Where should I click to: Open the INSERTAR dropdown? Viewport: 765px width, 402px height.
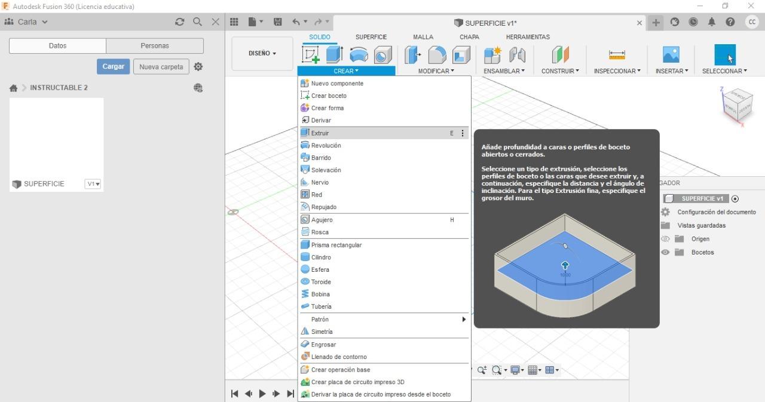(x=672, y=71)
